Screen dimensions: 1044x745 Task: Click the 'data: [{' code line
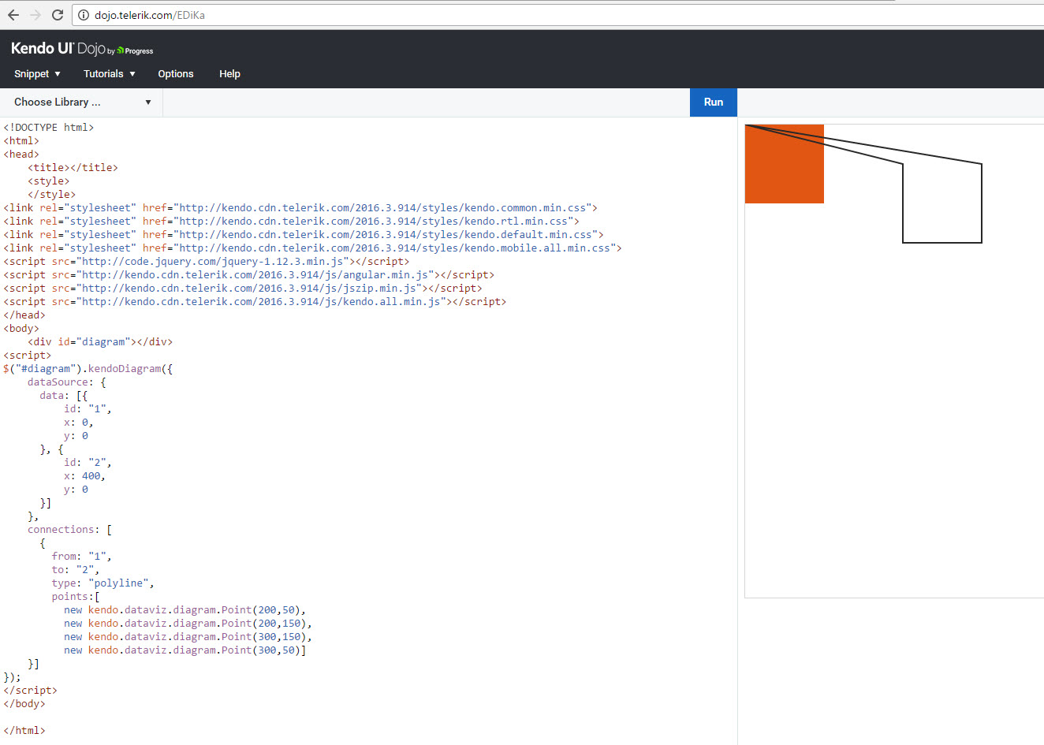click(64, 396)
